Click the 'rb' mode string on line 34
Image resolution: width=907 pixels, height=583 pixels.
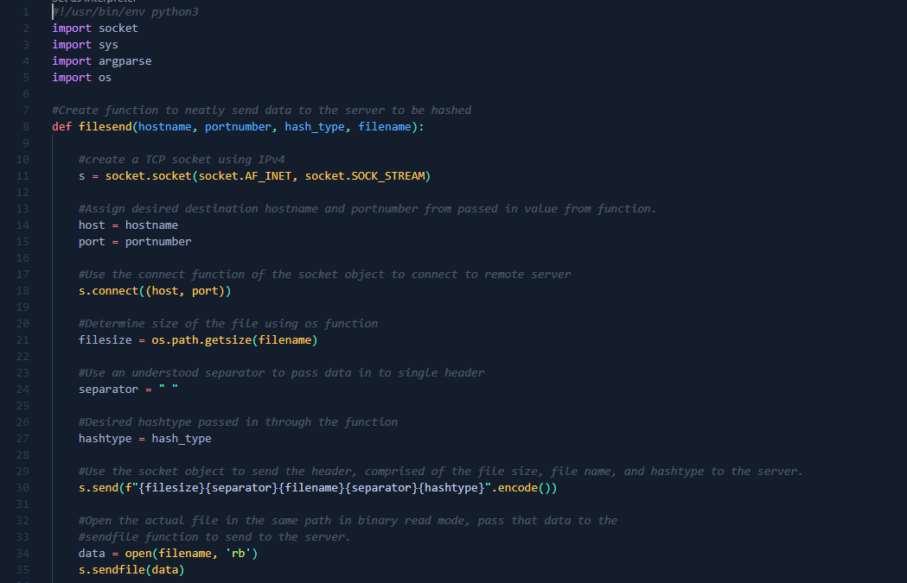click(x=239, y=553)
